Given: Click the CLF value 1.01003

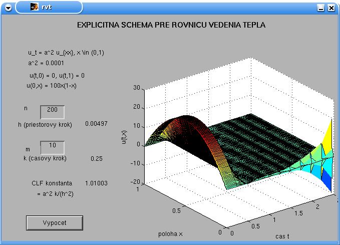Looking at the screenshot, I should point(96,183).
